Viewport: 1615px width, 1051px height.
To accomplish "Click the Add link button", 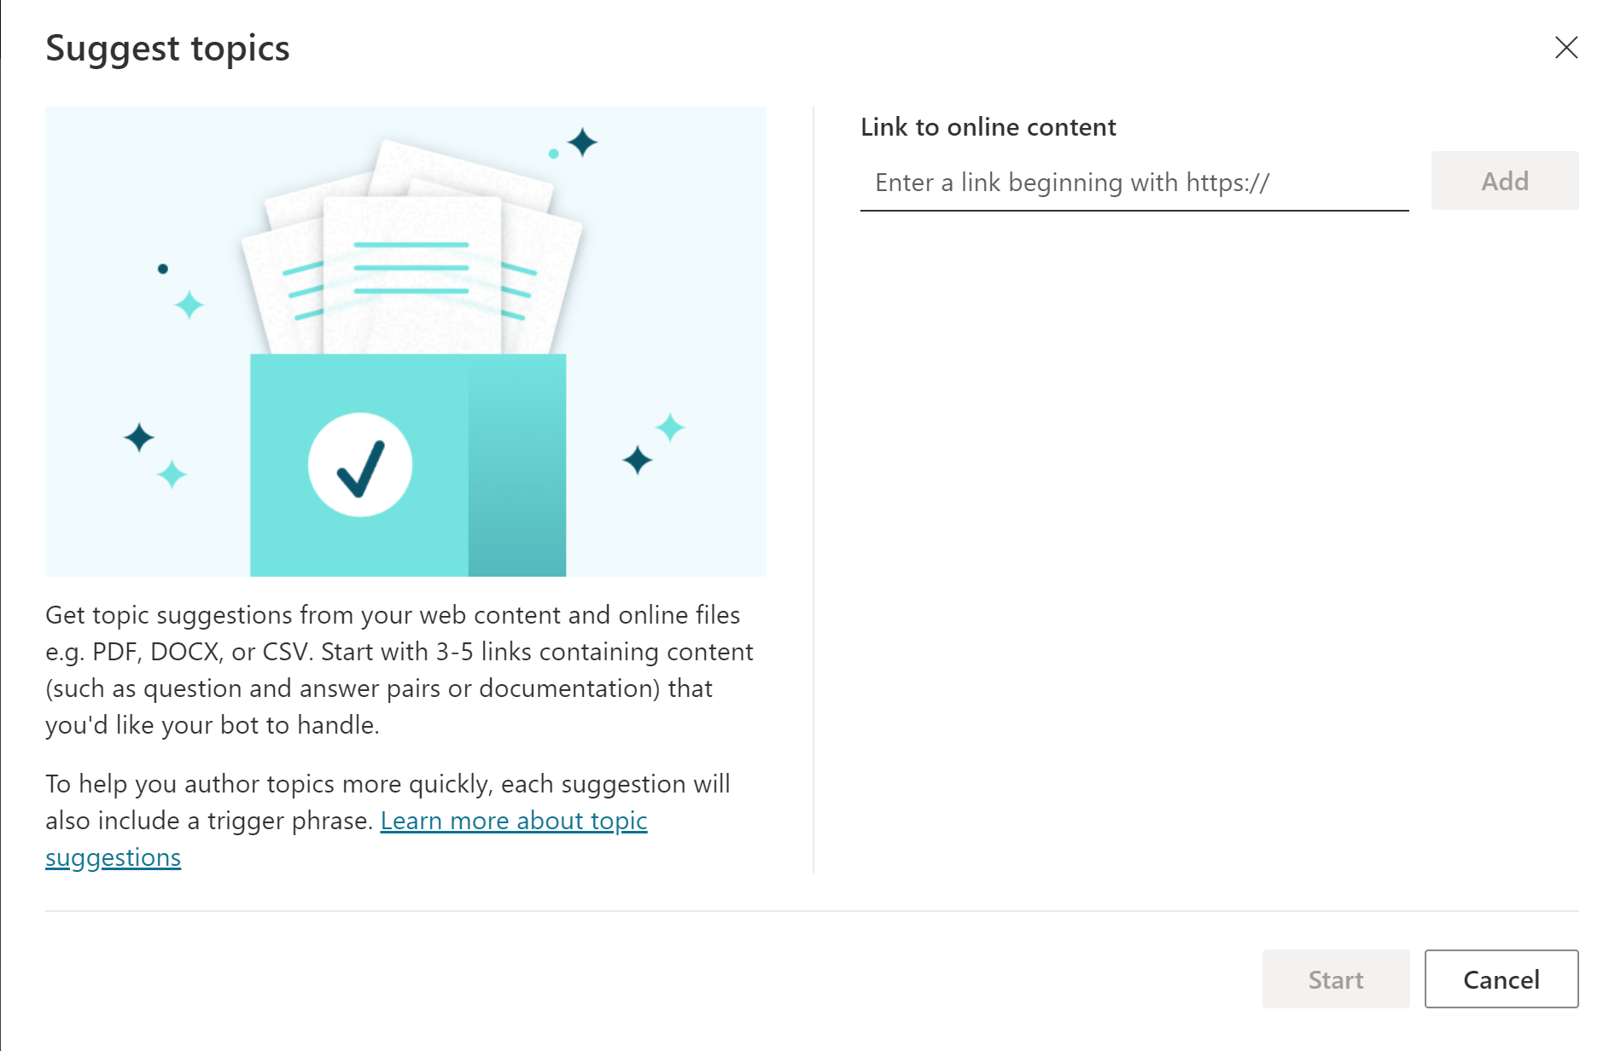I will coord(1504,181).
